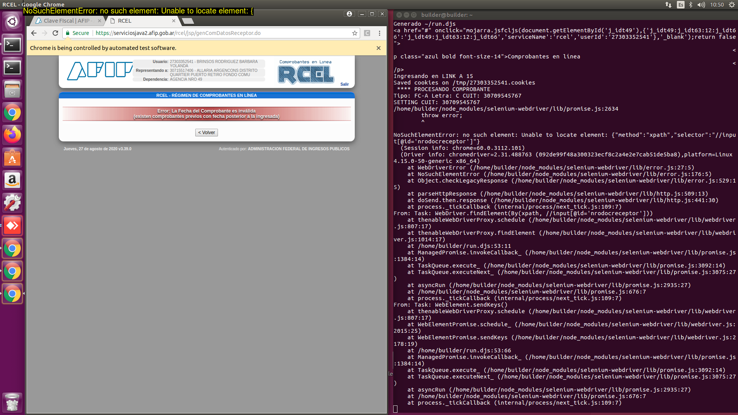Click the terminal line 'SETTING CUIT: 30709545767'
This screenshot has height=415, width=738.
[437, 102]
